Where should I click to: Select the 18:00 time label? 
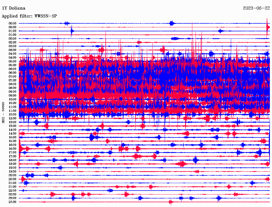[12, 160]
